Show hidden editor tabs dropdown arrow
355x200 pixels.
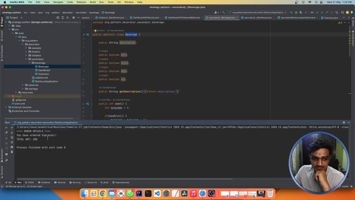(344, 17)
